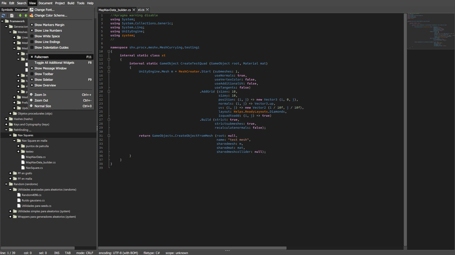455x255 pixels.
Task: Click the Change Color Scheme palette icon
Action: coord(31,15)
